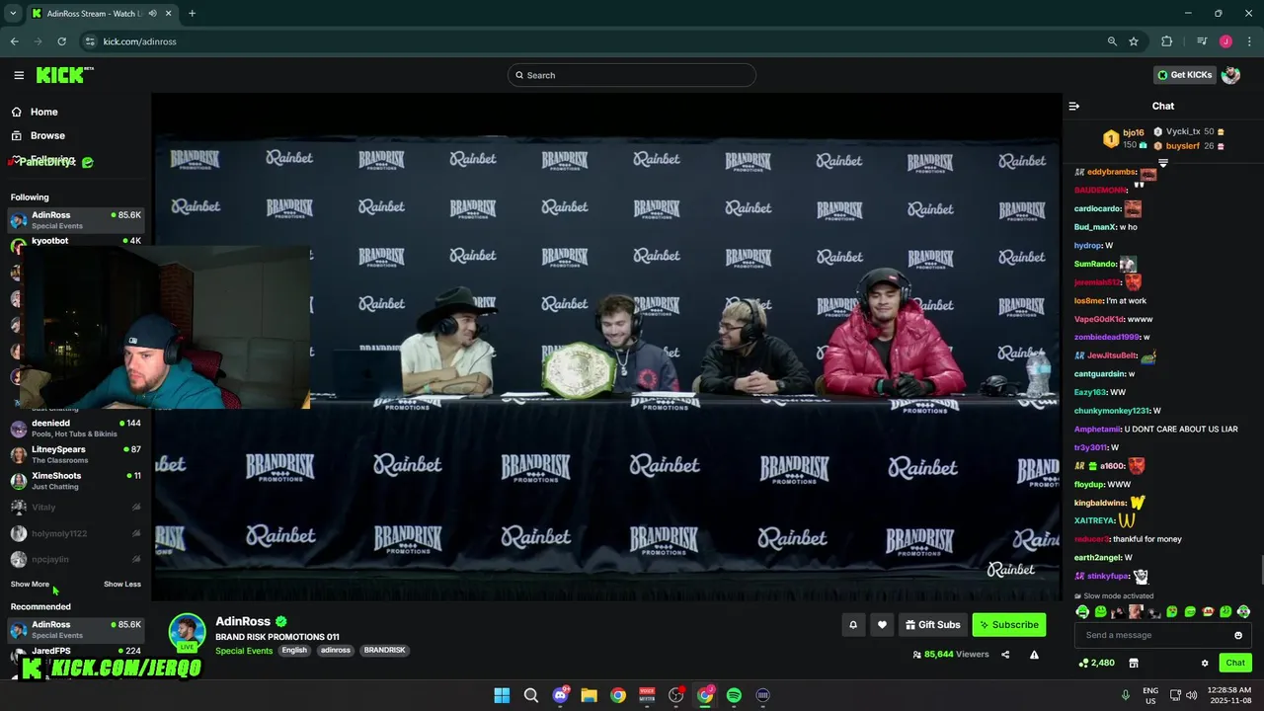Expand following list with Show More
The width and height of the screenshot is (1264, 711).
(30, 584)
